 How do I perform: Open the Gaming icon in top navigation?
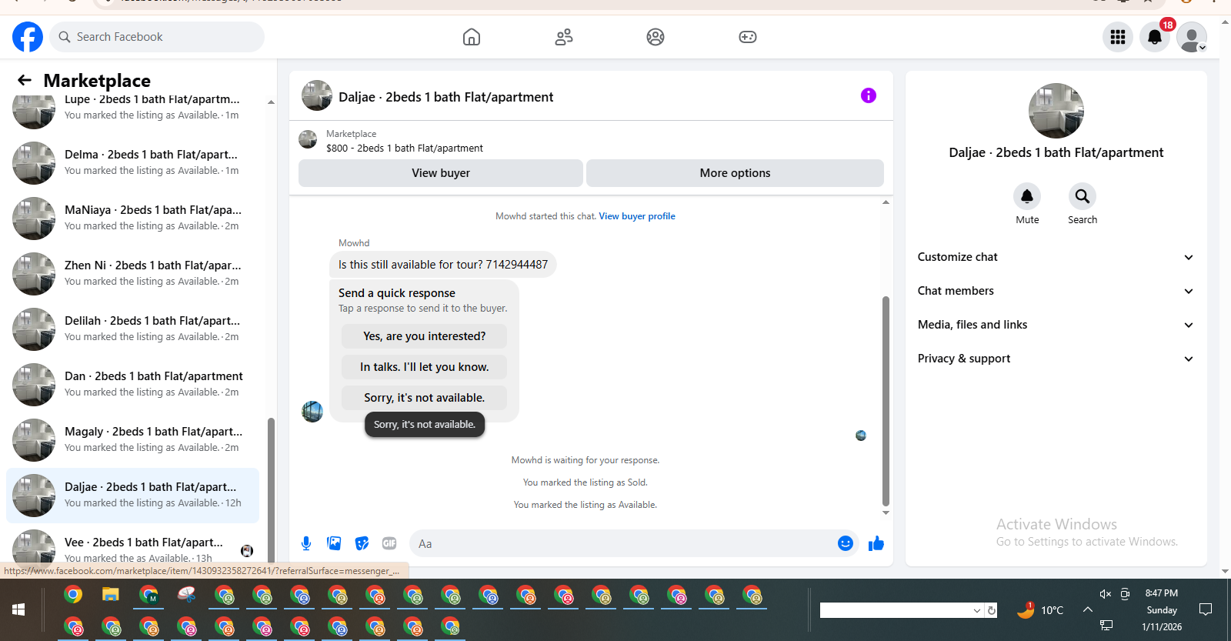[x=748, y=37]
